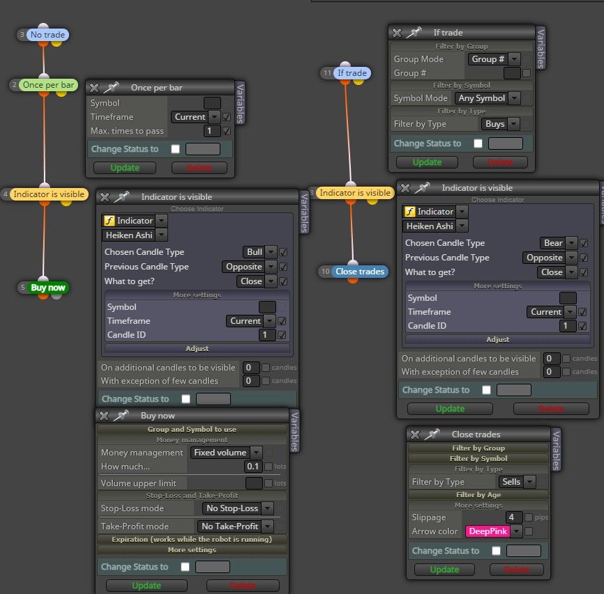604x594 pixels.
Task: Toggle Timeframe checkbox in Once per bar
Action: [227, 117]
